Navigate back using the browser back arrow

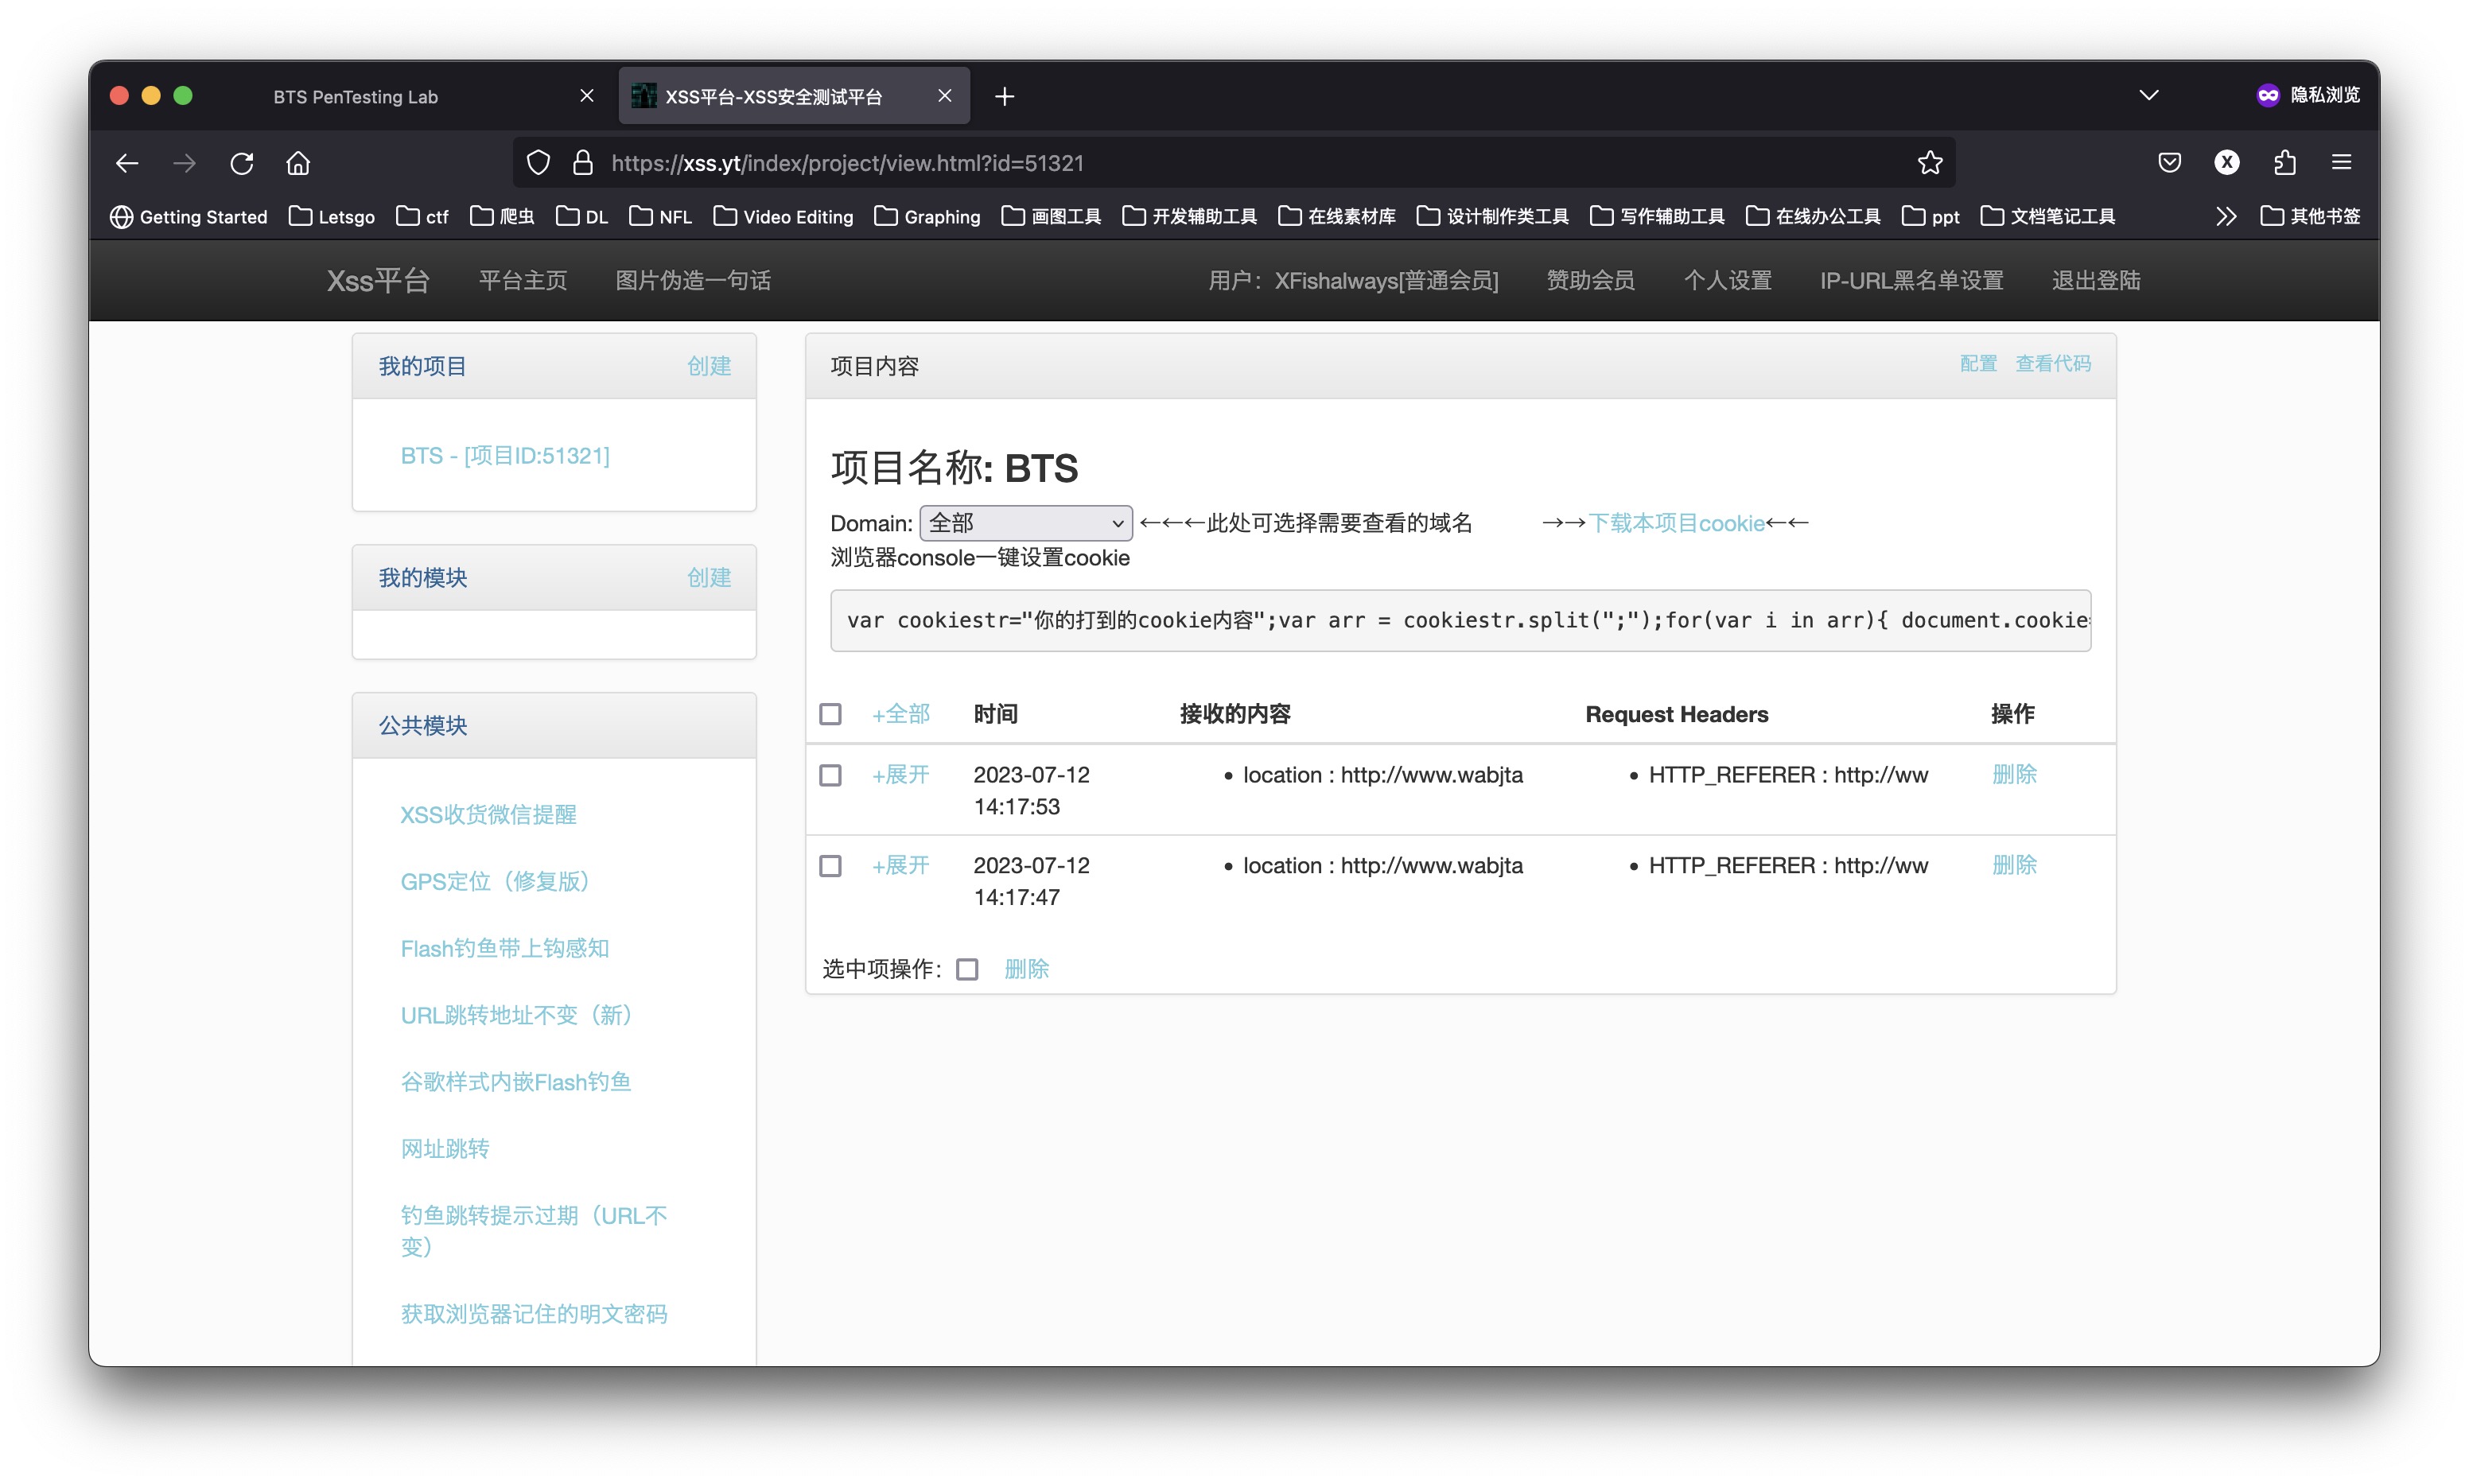click(x=127, y=163)
